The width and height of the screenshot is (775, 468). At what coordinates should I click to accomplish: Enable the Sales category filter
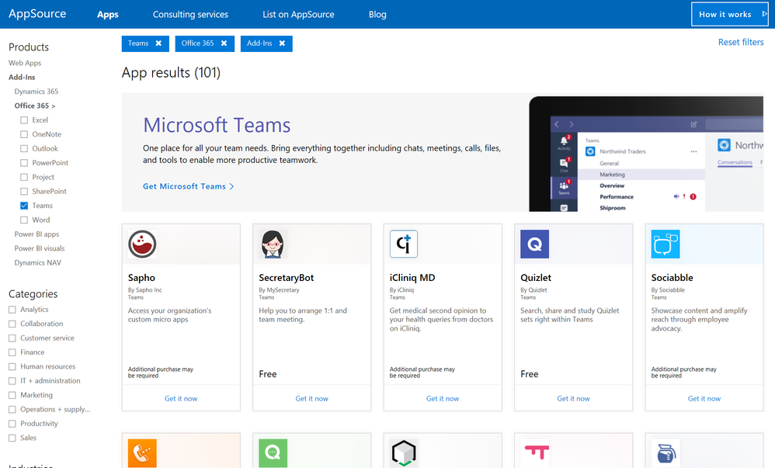tap(12, 439)
